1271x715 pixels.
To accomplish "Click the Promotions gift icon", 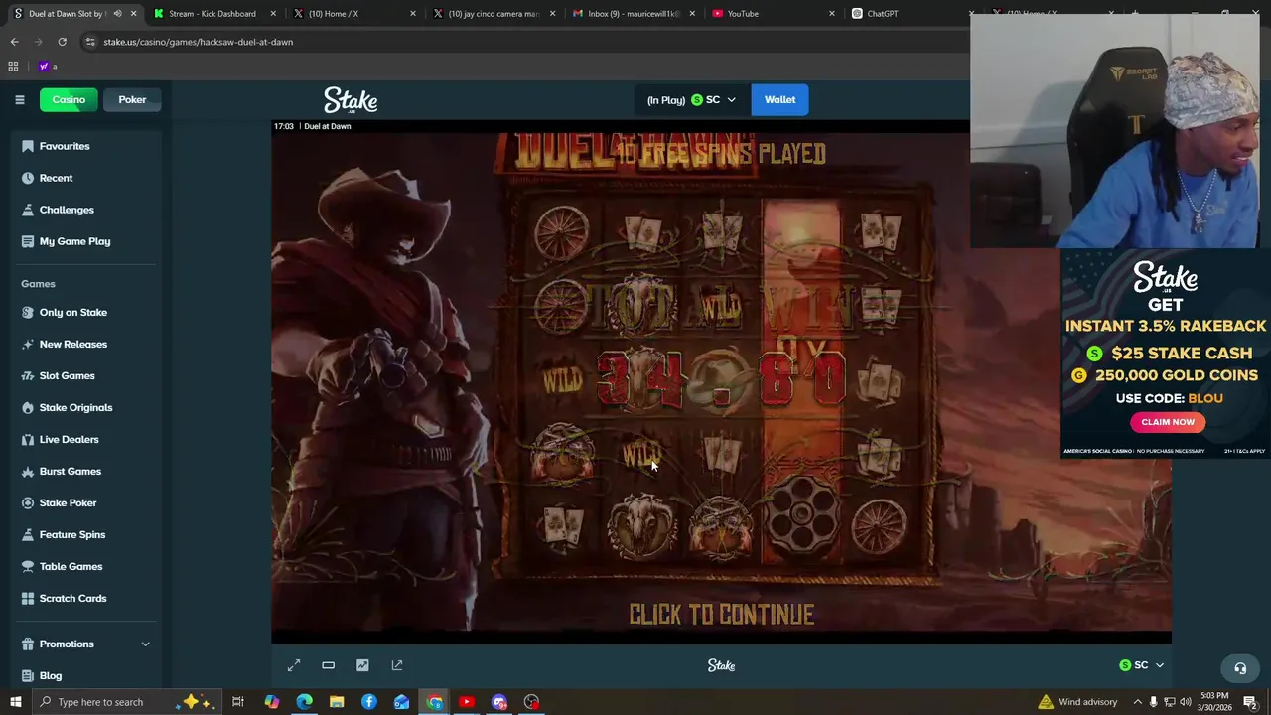I will 28,643.
